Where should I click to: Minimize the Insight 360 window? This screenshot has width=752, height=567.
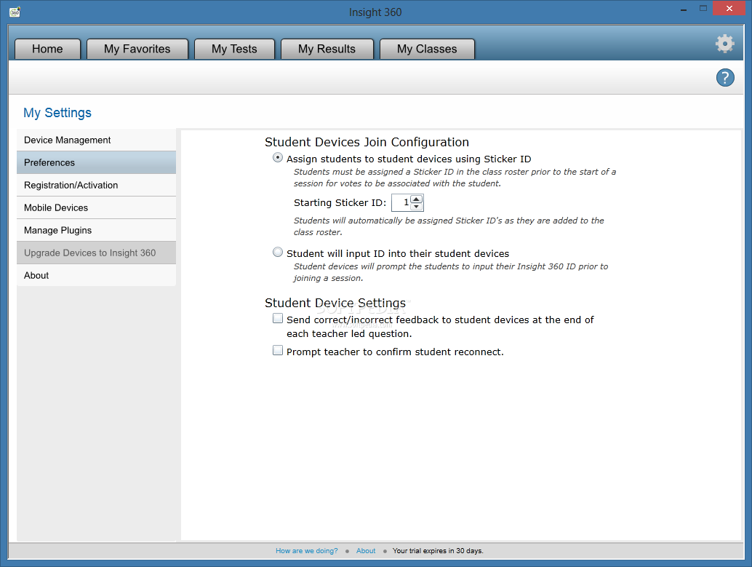coord(684,9)
